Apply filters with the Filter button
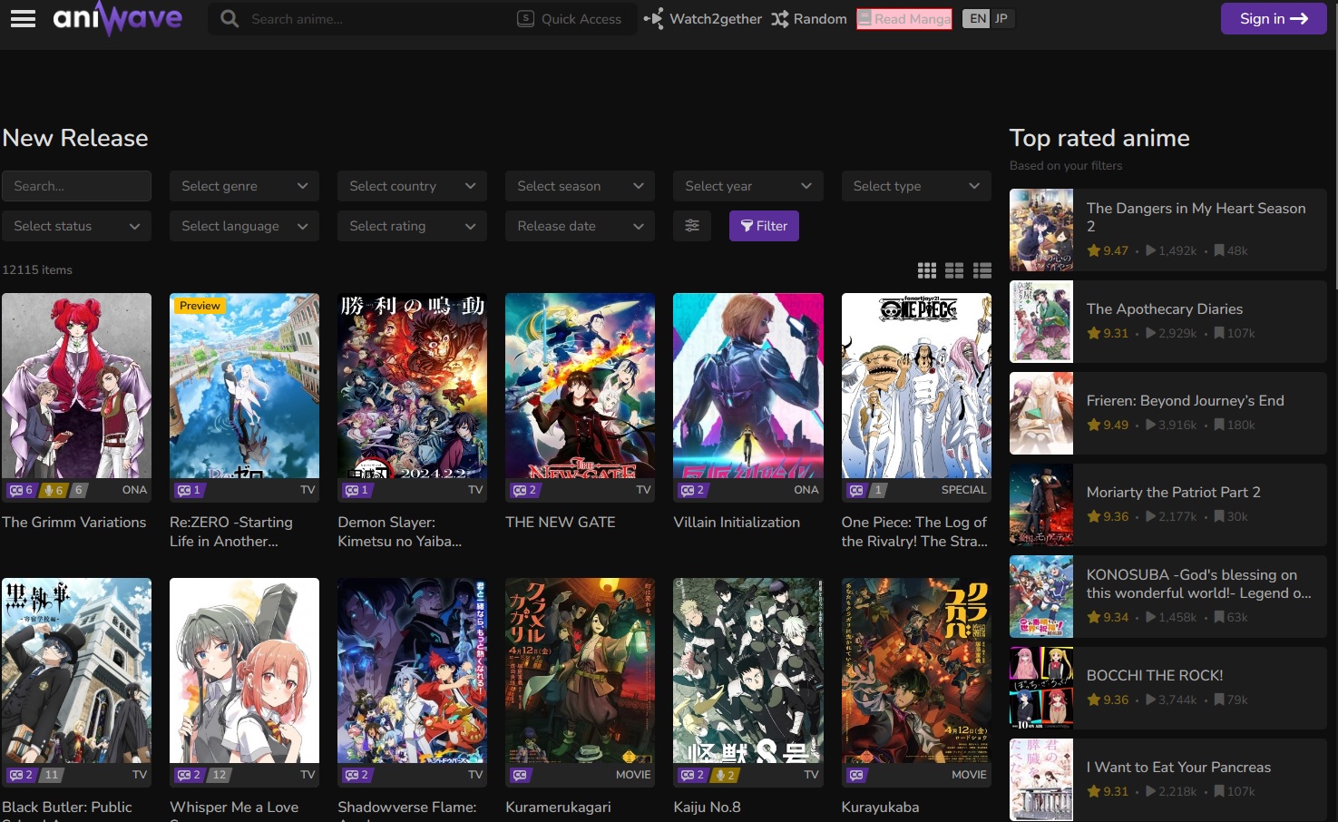 764,226
